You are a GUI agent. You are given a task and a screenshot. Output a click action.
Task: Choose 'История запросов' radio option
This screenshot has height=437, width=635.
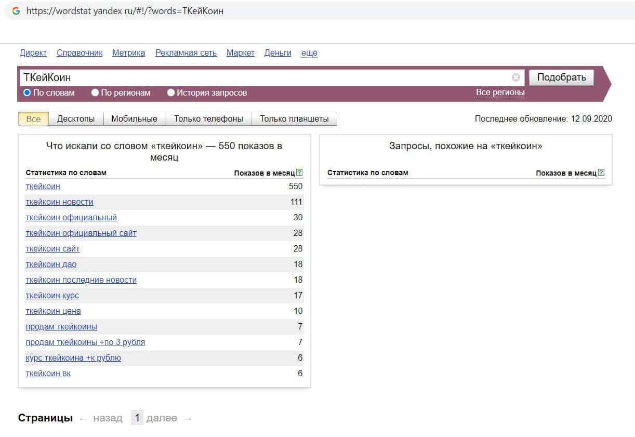click(171, 93)
